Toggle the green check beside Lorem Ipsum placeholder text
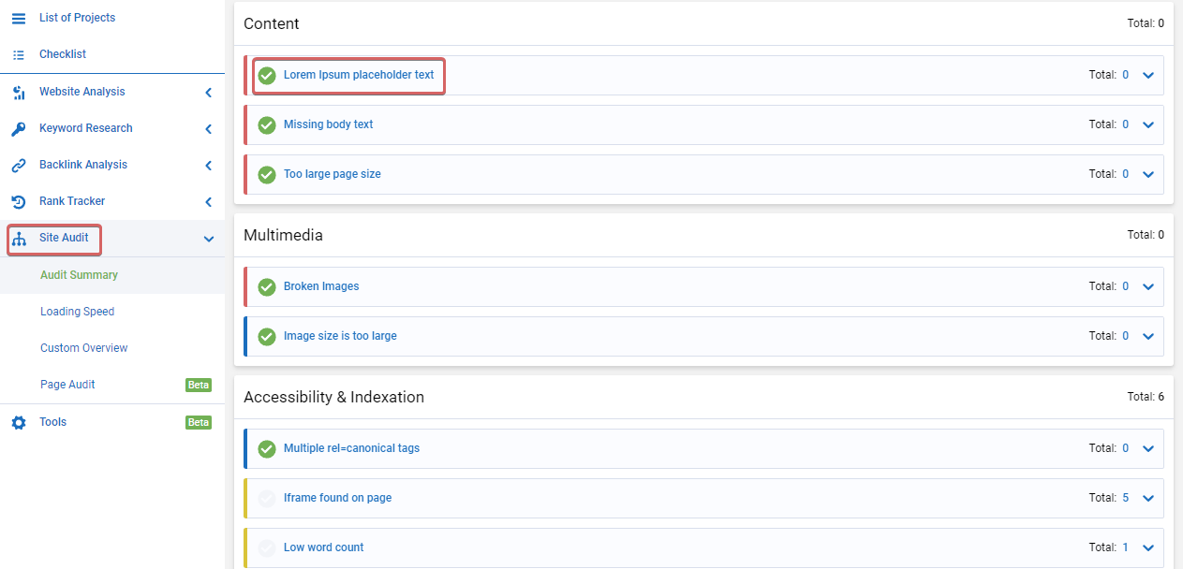Viewport: 1183px width, 569px height. point(267,74)
